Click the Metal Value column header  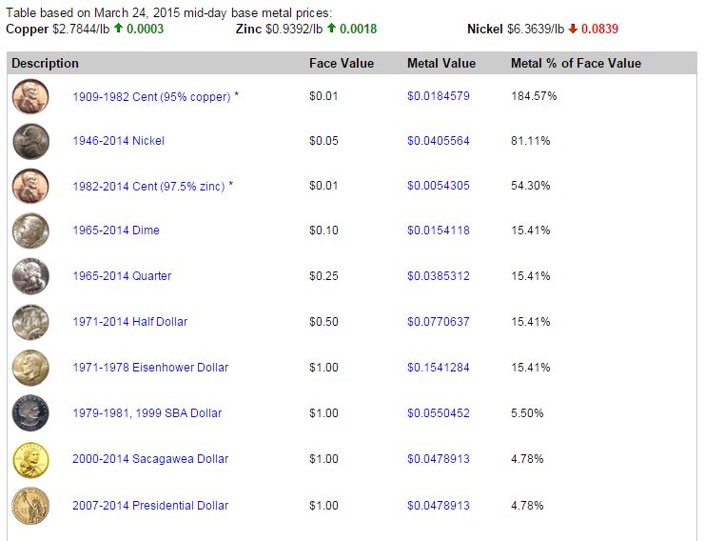pos(441,64)
